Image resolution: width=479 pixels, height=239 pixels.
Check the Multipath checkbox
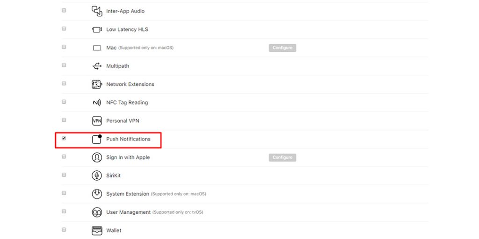click(x=64, y=65)
